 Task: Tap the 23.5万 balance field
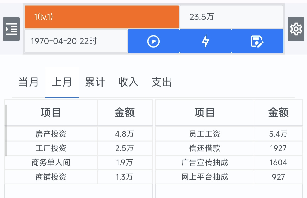tap(231, 17)
